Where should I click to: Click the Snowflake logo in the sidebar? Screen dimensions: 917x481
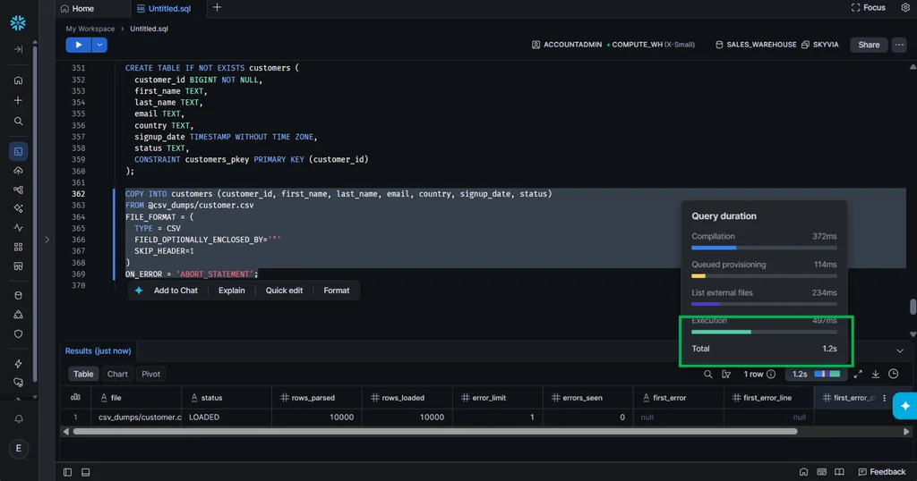click(x=18, y=22)
